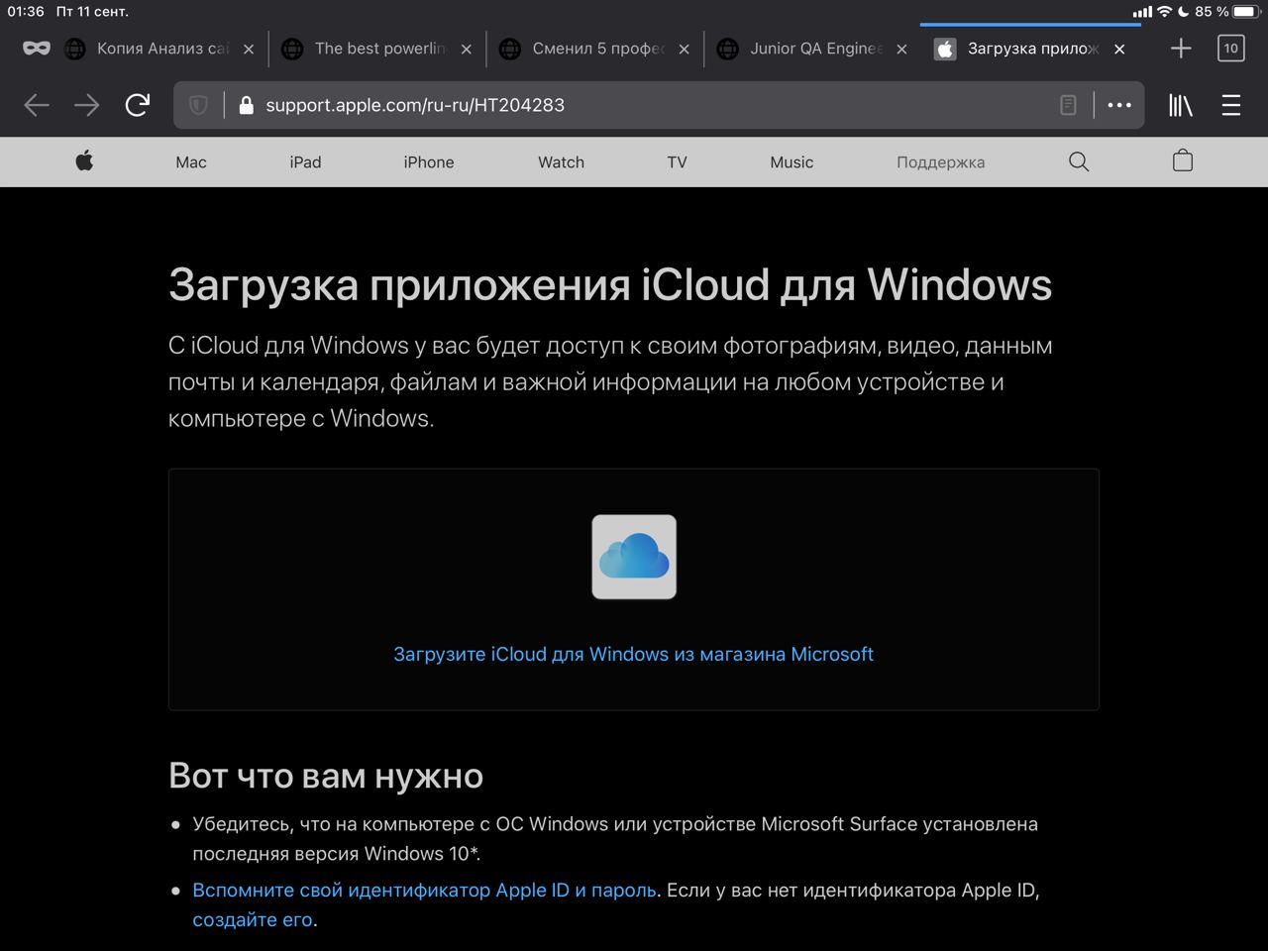
Task: Open Music in Apple navigation
Action: point(792,162)
